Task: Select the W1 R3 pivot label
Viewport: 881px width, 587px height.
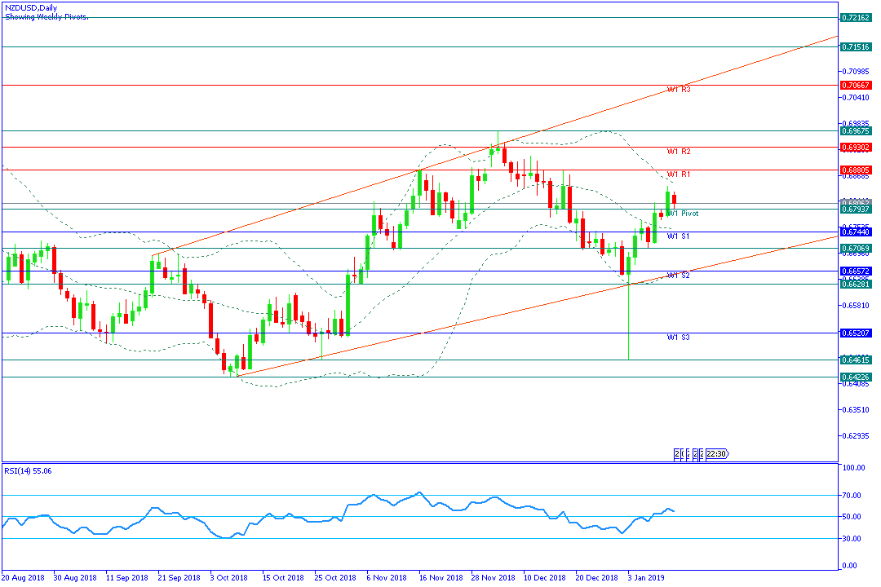Action: tap(679, 90)
